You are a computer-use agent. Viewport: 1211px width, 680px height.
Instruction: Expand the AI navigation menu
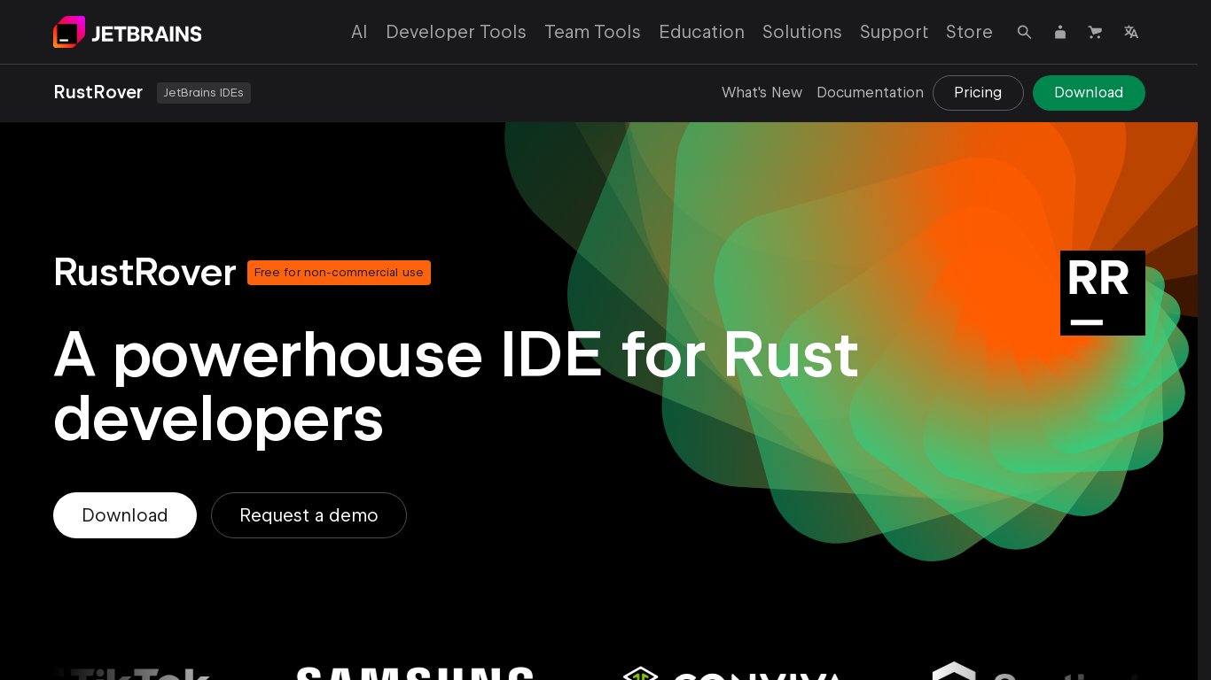click(359, 32)
